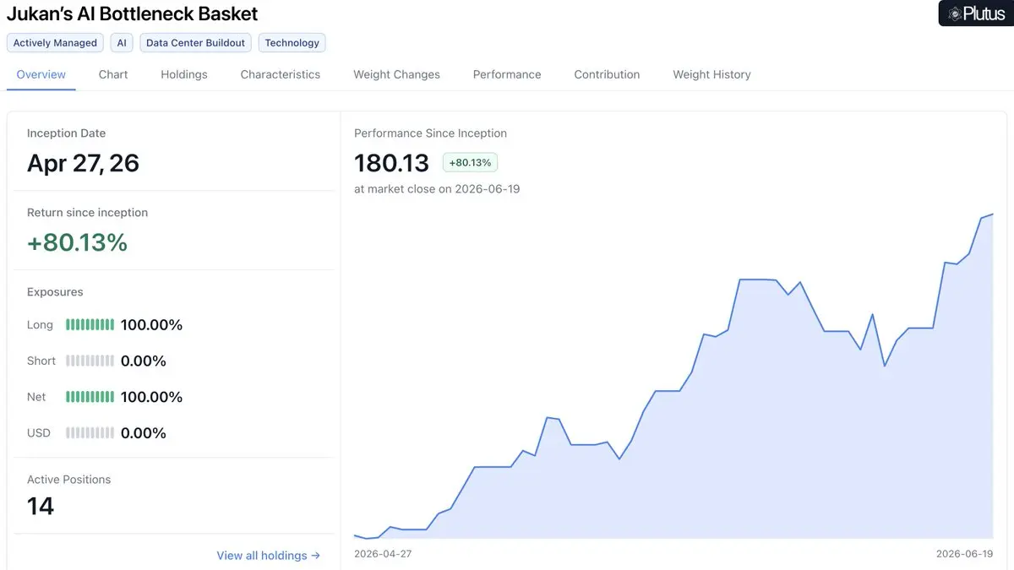Select the Data Center Buildout tag

point(195,43)
